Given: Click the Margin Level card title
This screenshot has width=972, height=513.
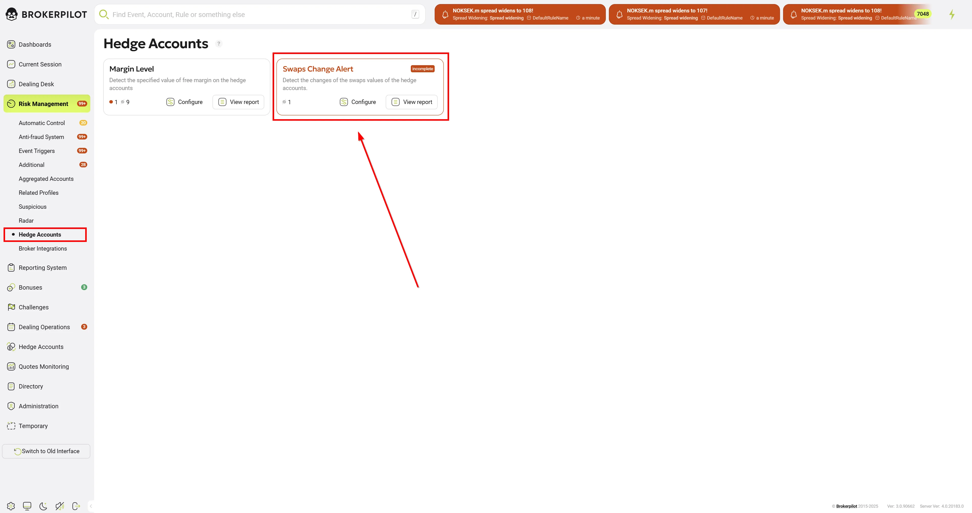Looking at the screenshot, I should 131,69.
